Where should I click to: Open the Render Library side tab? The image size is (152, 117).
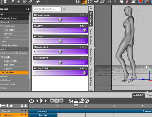click(91, 57)
